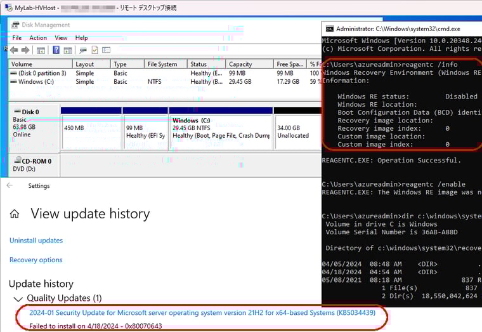Screen dimensions: 482x332
Task: Click the 'Update history' section heading
Action: (41, 284)
